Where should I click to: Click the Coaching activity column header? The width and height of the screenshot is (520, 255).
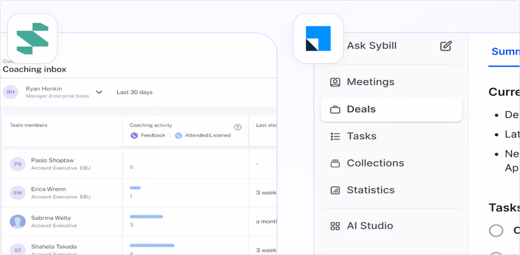point(151,125)
